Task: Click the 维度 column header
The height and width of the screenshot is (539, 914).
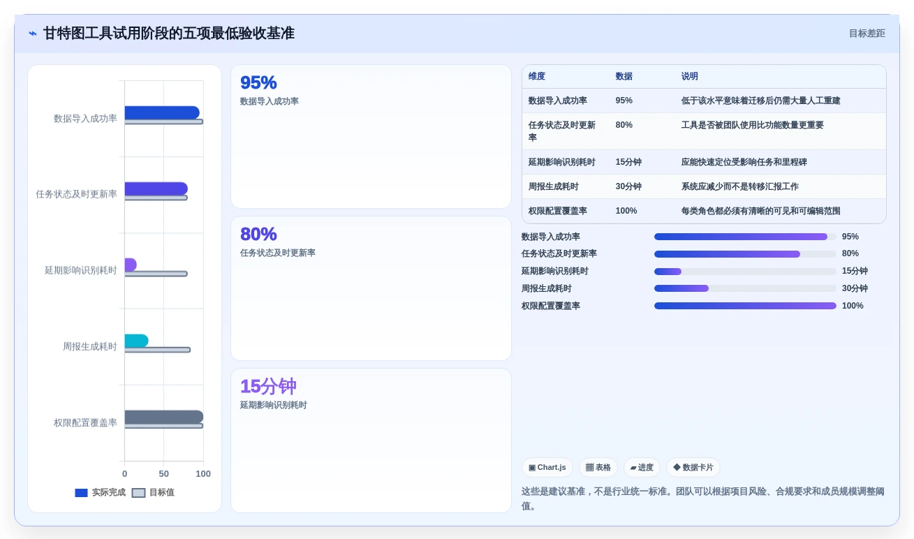Action: coord(537,76)
